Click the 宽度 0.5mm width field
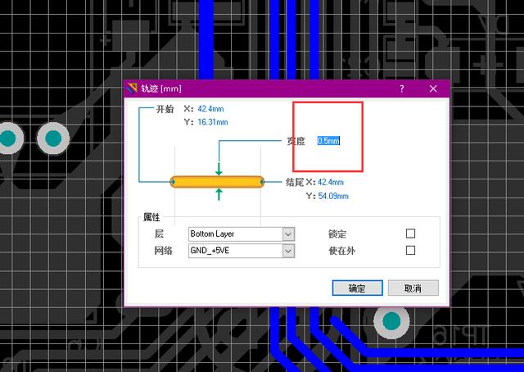524x372 pixels. 328,141
